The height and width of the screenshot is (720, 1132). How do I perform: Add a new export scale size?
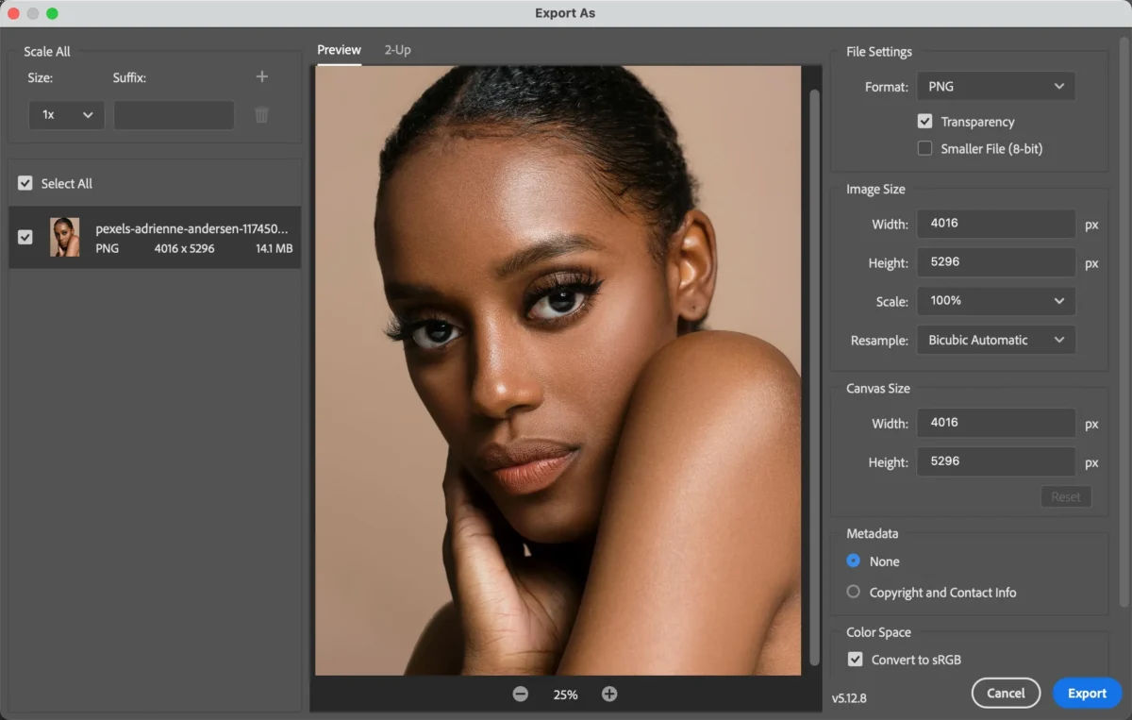[x=261, y=76]
